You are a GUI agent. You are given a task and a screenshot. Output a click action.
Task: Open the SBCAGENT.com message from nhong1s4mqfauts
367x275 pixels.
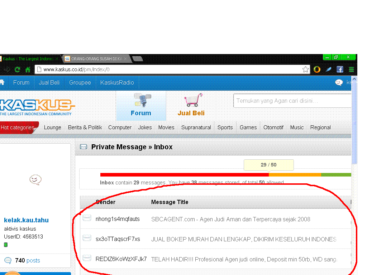click(x=230, y=219)
